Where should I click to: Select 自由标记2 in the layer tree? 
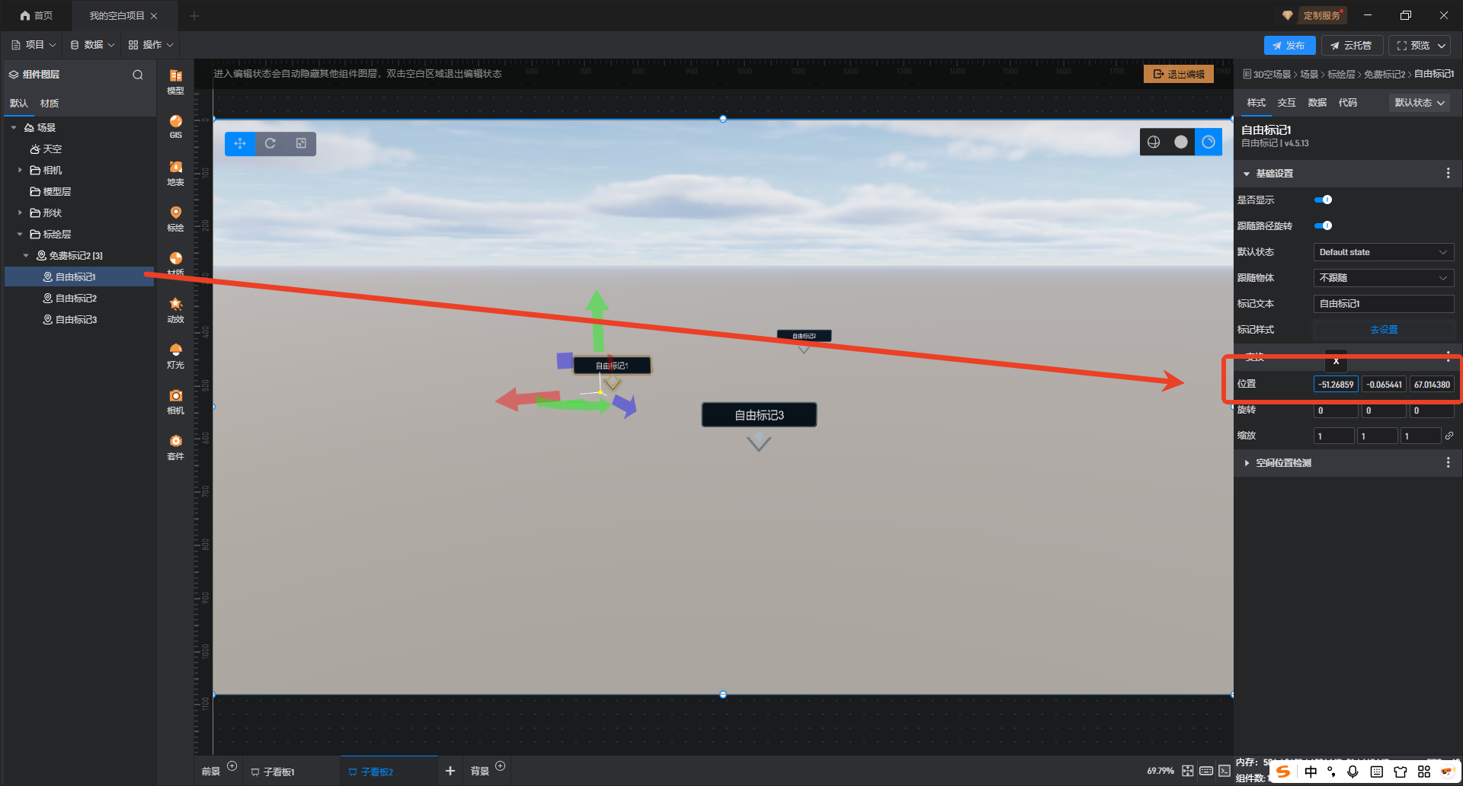[76, 299]
